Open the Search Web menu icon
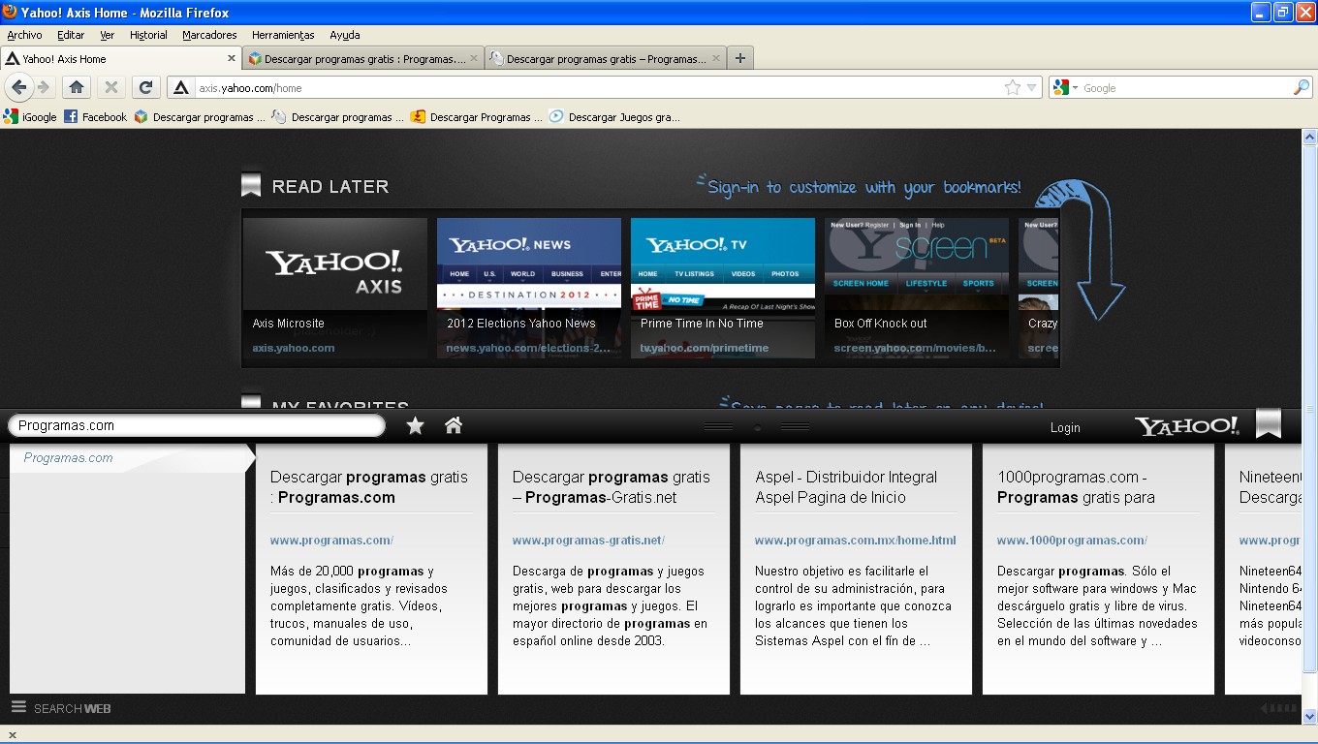The image size is (1318, 744). pos(18,707)
